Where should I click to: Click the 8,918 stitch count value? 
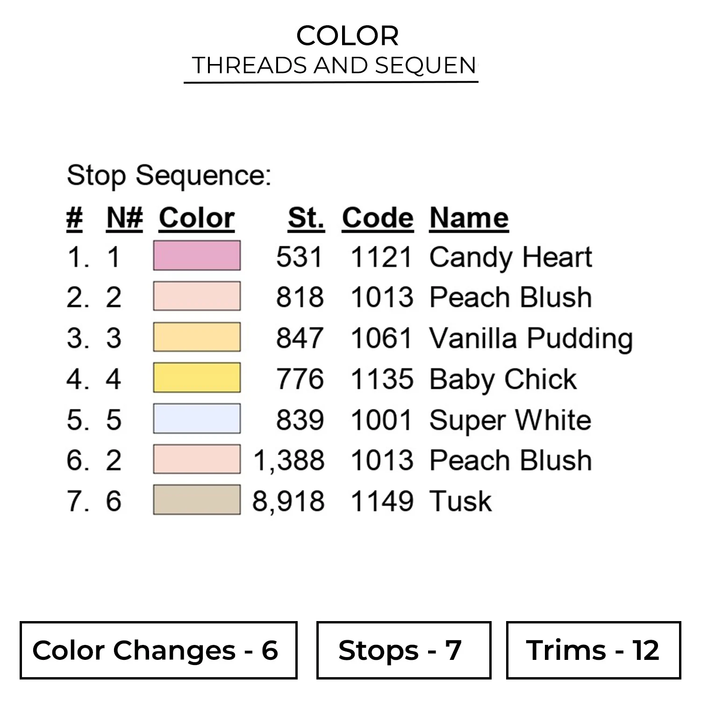pyautogui.click(x=288, y=501)
